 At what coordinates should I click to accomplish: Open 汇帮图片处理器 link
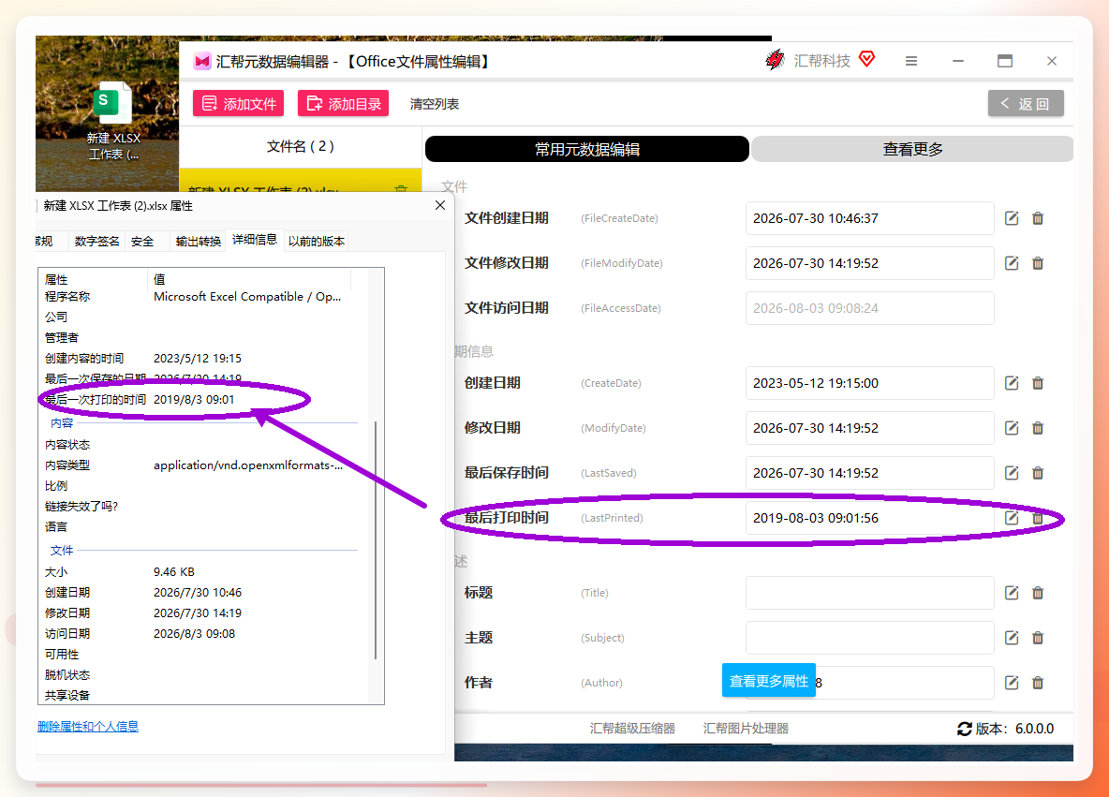746,729
